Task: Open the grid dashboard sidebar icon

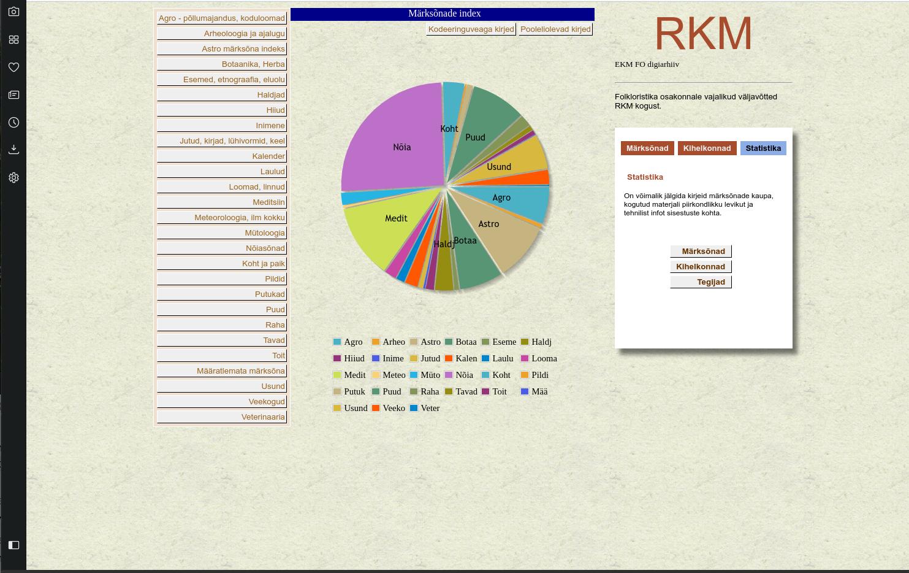Action: 13,39
